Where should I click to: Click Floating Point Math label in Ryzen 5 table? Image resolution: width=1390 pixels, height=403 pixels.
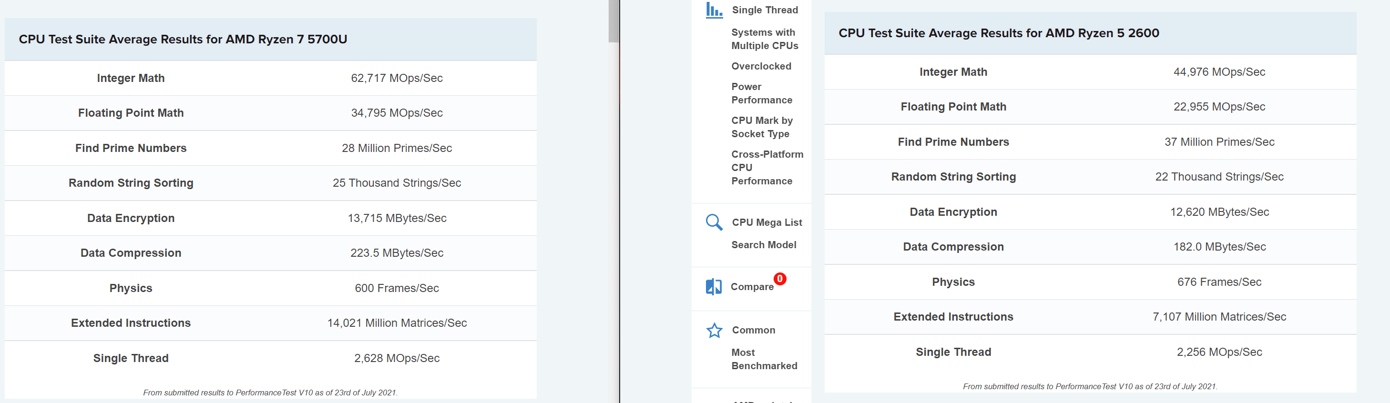click(953, 107)
